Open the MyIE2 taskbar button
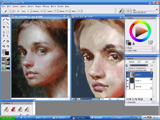The height and width of the screenshot is (120, 160). point(41,118)
